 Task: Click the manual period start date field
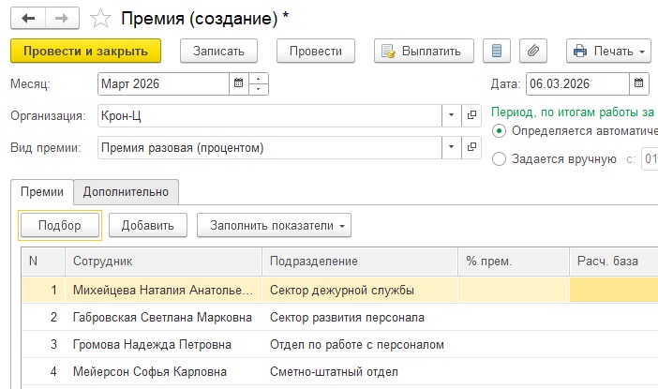(650, 159)
